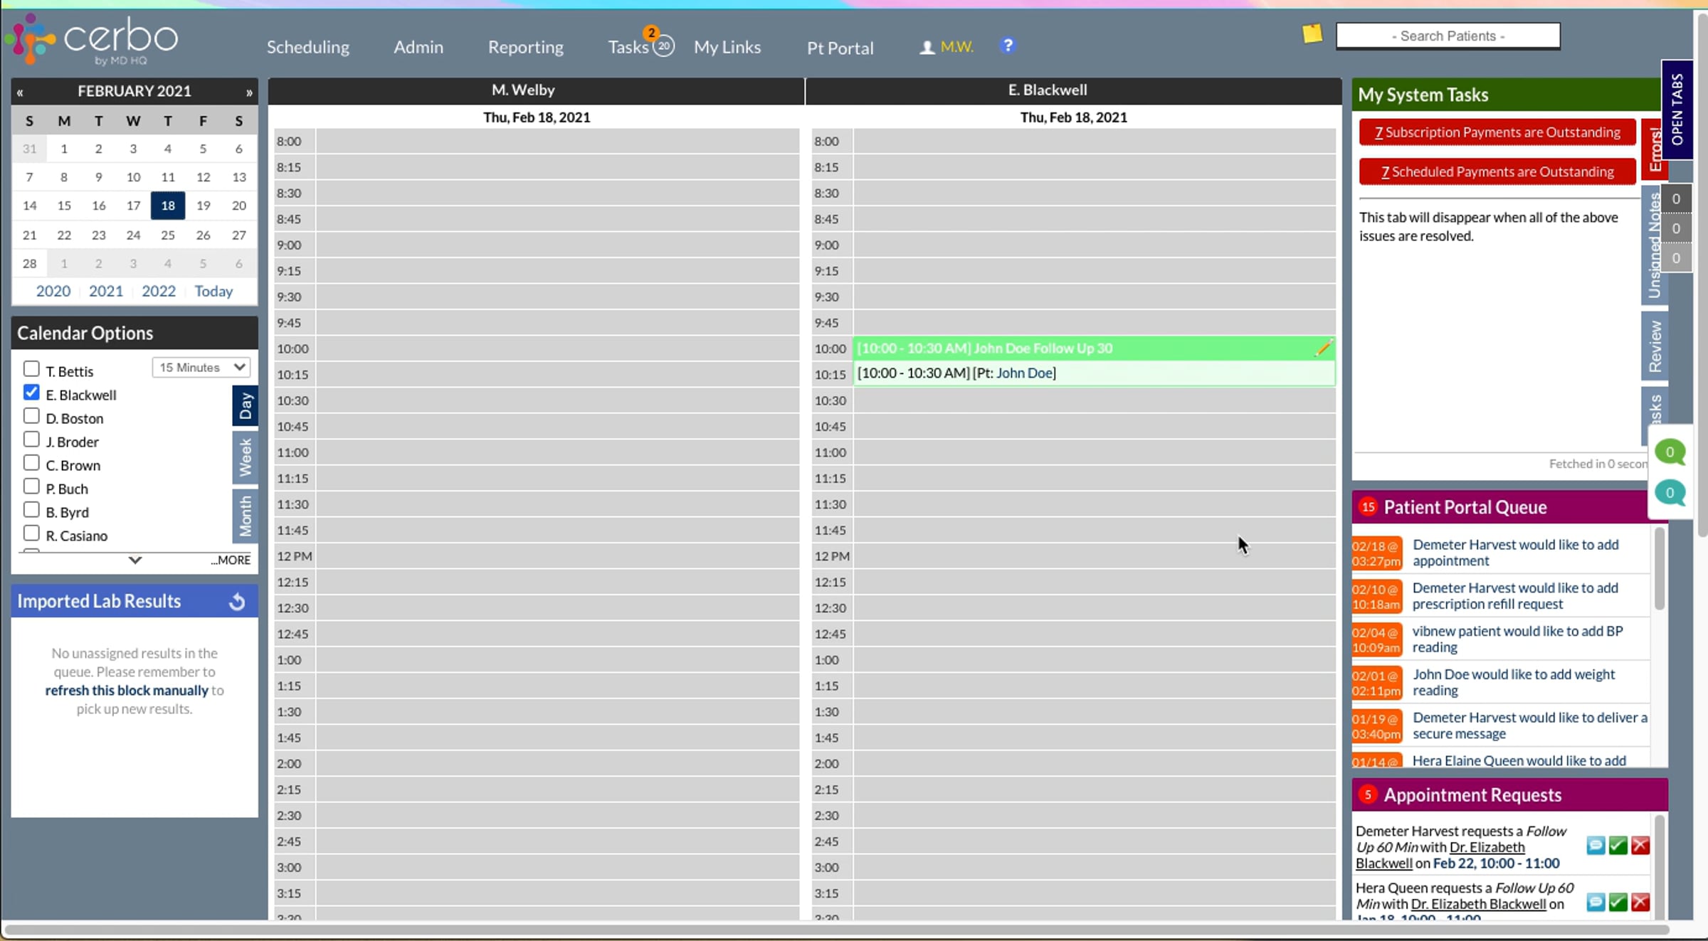The image size is (1708, 941).
Task: Enable R. Casiano calendar checkbox
Action: [31, 533]
